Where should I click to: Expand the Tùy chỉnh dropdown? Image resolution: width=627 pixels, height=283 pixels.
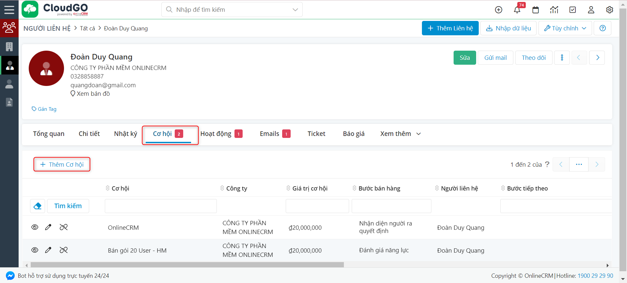565,28
